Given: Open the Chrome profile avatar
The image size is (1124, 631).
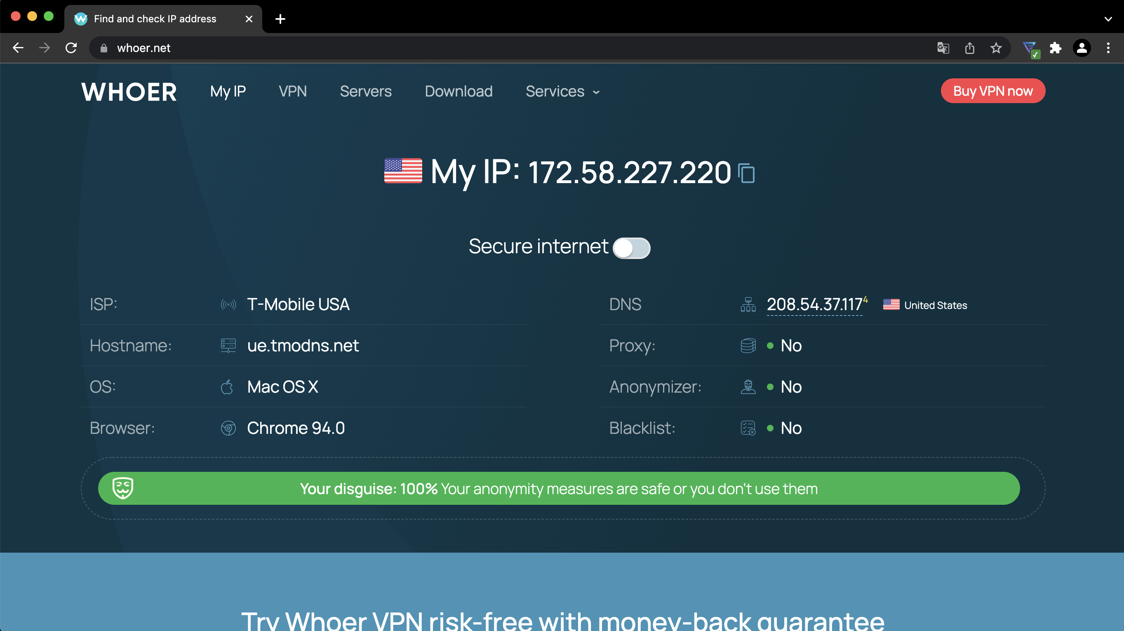Looking at the screenshot, I should point(1082,48).
